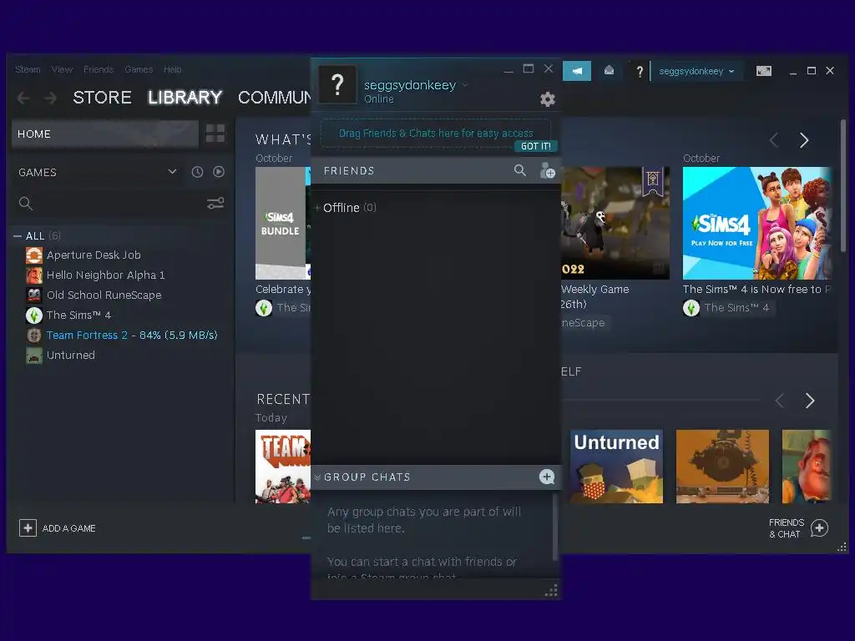This screenshot has height=641, width=855.
Task: Show previous What's New items arrow
Action: tap(774, 140)
